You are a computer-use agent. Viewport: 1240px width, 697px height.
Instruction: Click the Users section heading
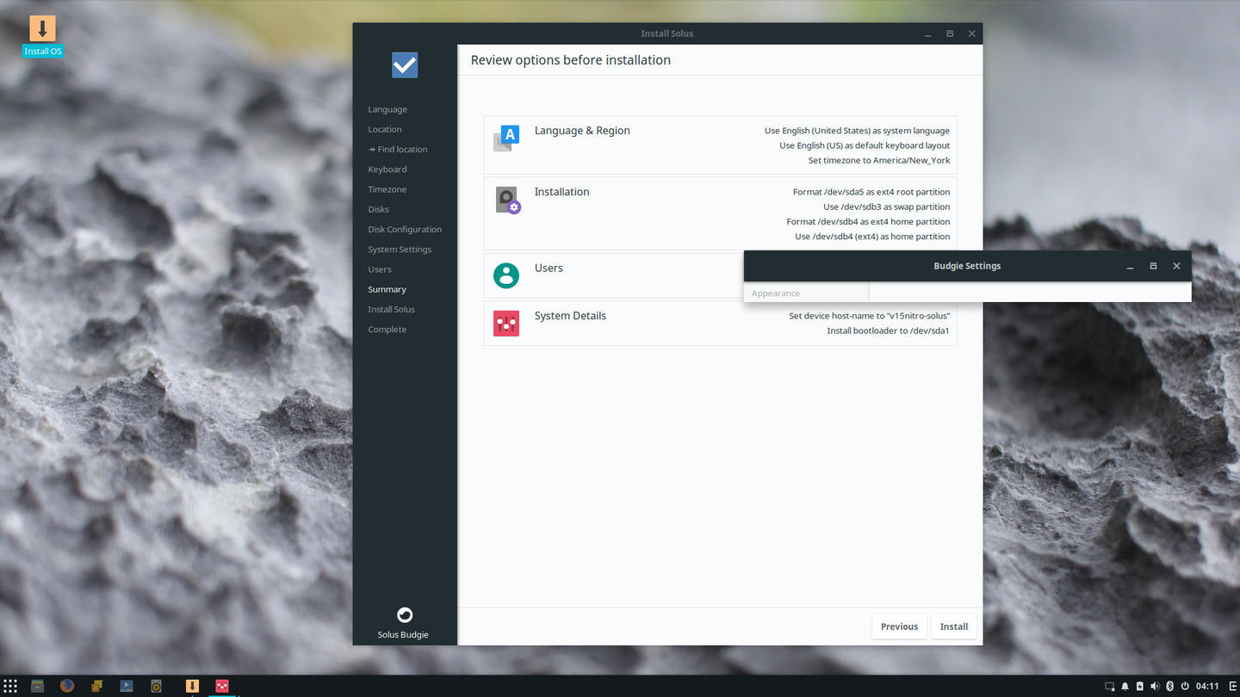[549, 268]
